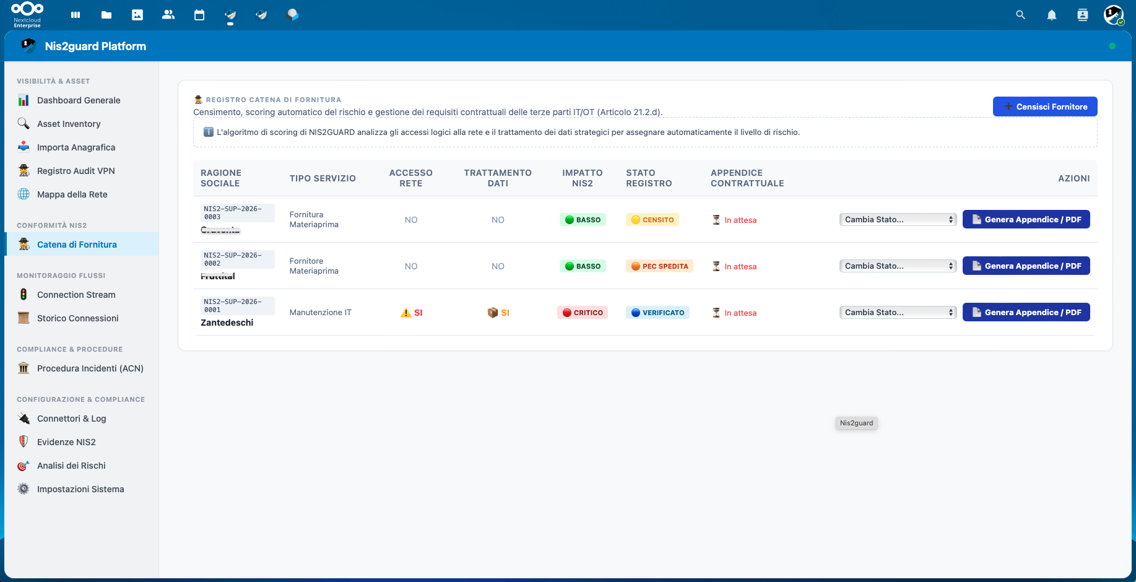Click the Zantedeschi company name
Screen dimensions: 1136x582
pos(227,323)
